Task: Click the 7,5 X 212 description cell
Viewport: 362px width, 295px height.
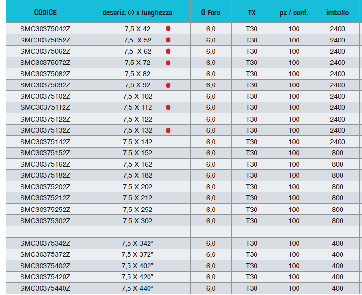Action: (x=137, y=198)
